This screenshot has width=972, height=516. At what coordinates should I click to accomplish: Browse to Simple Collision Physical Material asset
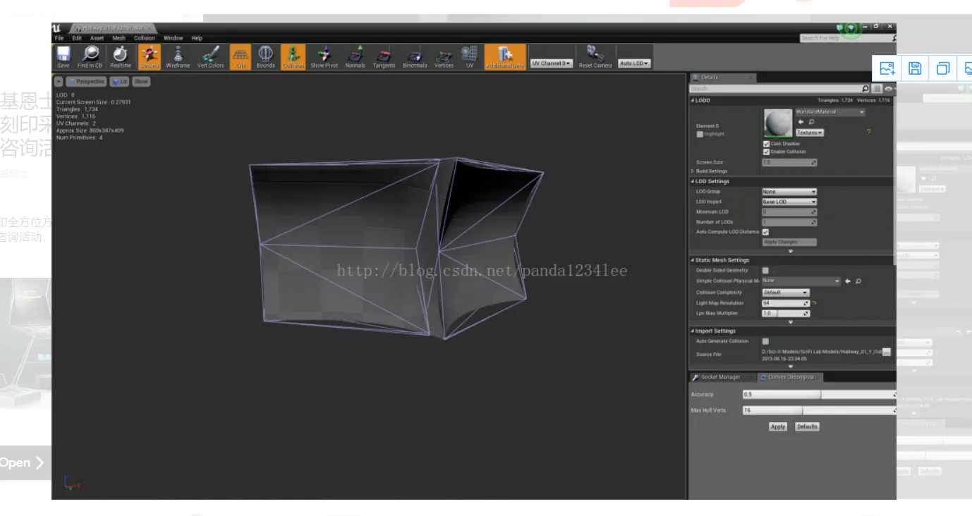pyautogui.click(x=858, y=281)
